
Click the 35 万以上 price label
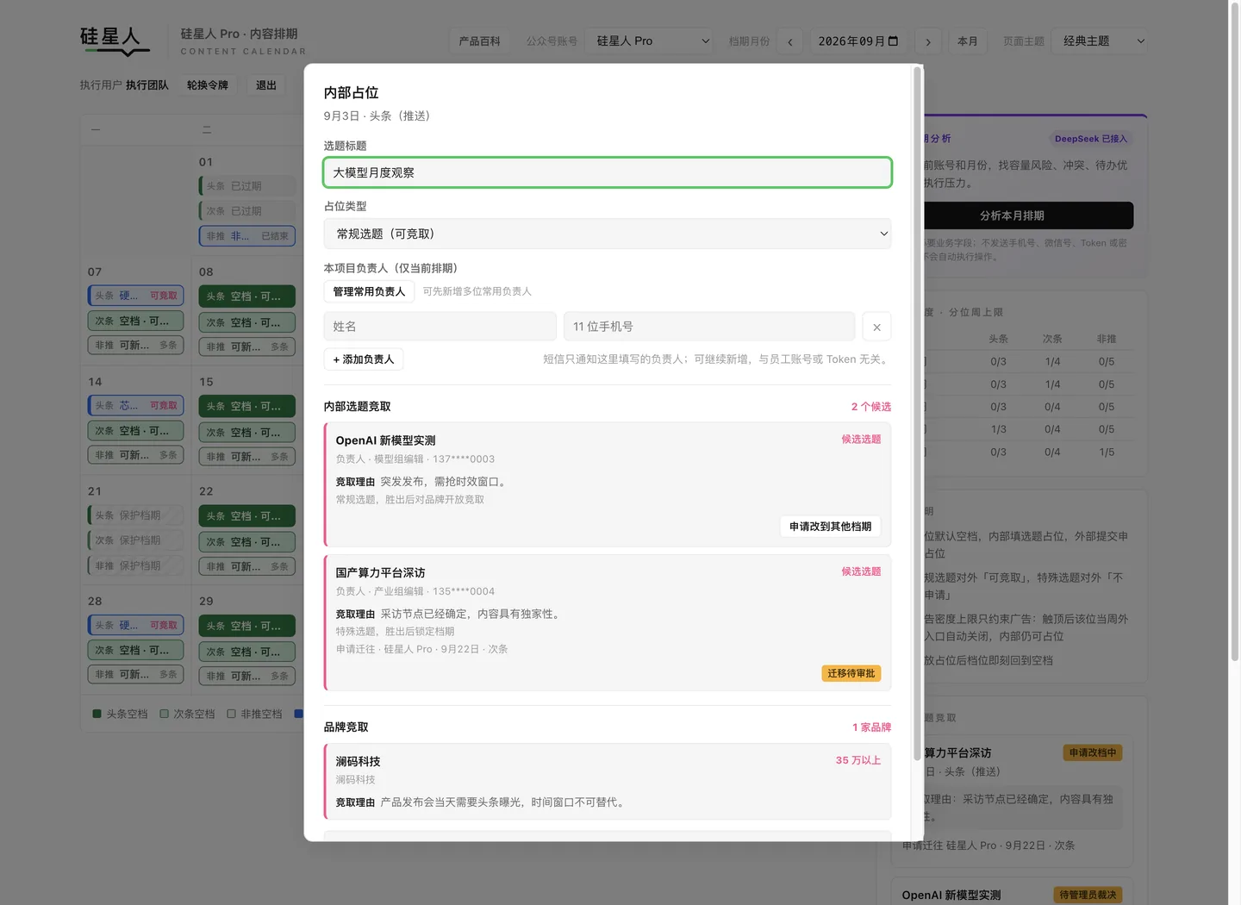tap(858, 760)
